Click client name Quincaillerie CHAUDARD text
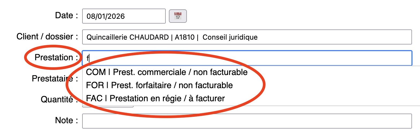The width and height of the screenshot is (420, 135). click(127, 37)
